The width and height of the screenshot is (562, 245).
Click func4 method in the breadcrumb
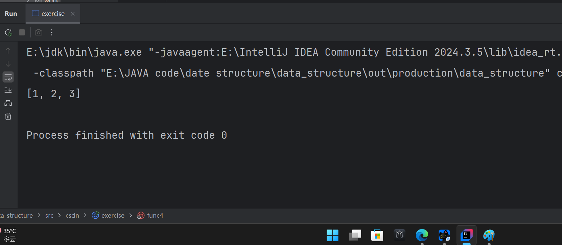(x=155, y=215)
